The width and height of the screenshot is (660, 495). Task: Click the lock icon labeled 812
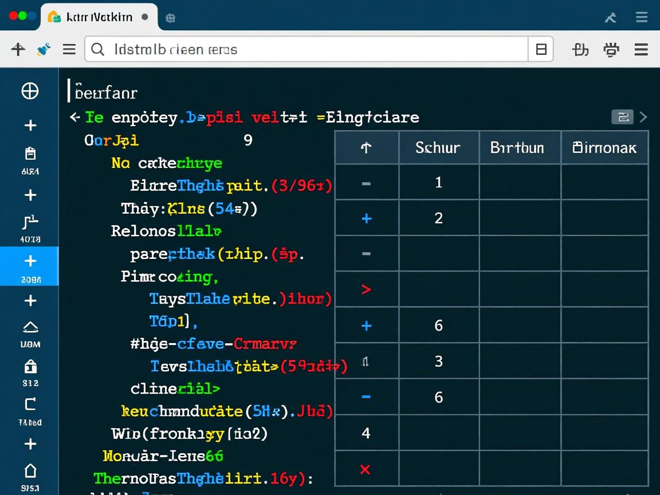[x=30, y=366]
